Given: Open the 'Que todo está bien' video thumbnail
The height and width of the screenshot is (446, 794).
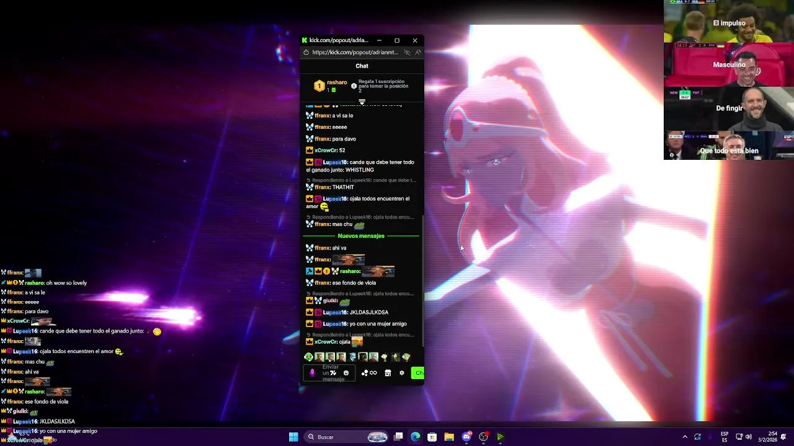Looking at the screenshot, I should click(x=729, y=145).
